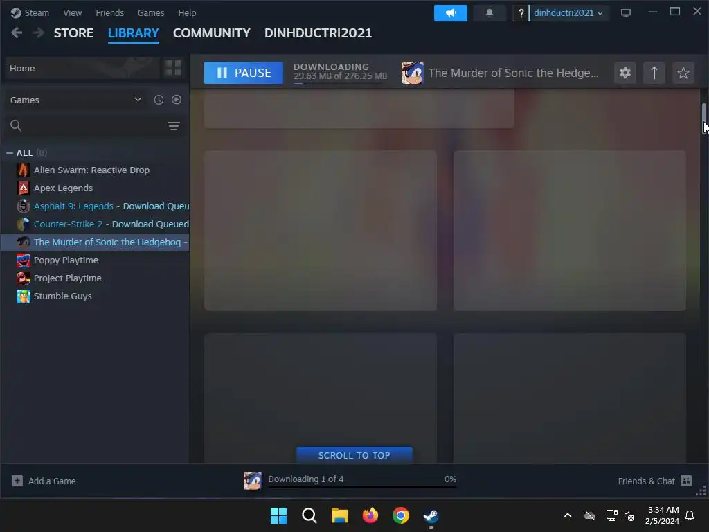Click the SCROLL TO TOP button
The height and width of the screenshot is (532, 709).
[x=354, y=455]
